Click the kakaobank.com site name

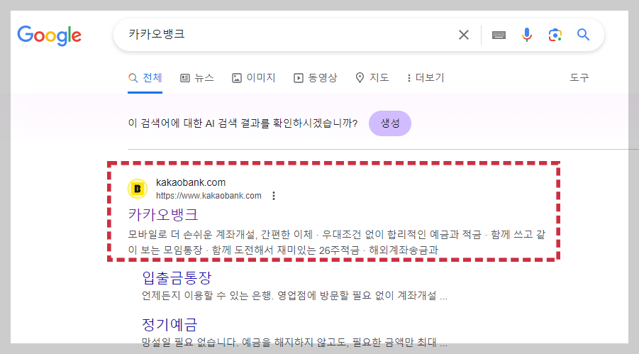[x=191, y=182]
